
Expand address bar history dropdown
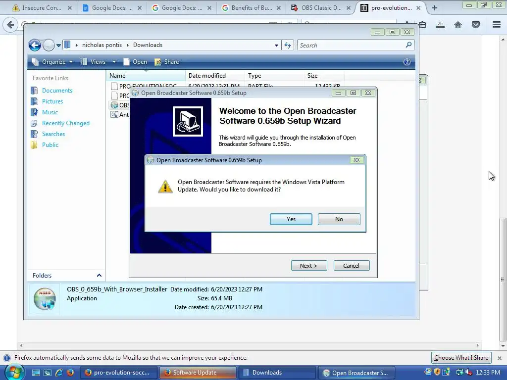click(276, 45)
